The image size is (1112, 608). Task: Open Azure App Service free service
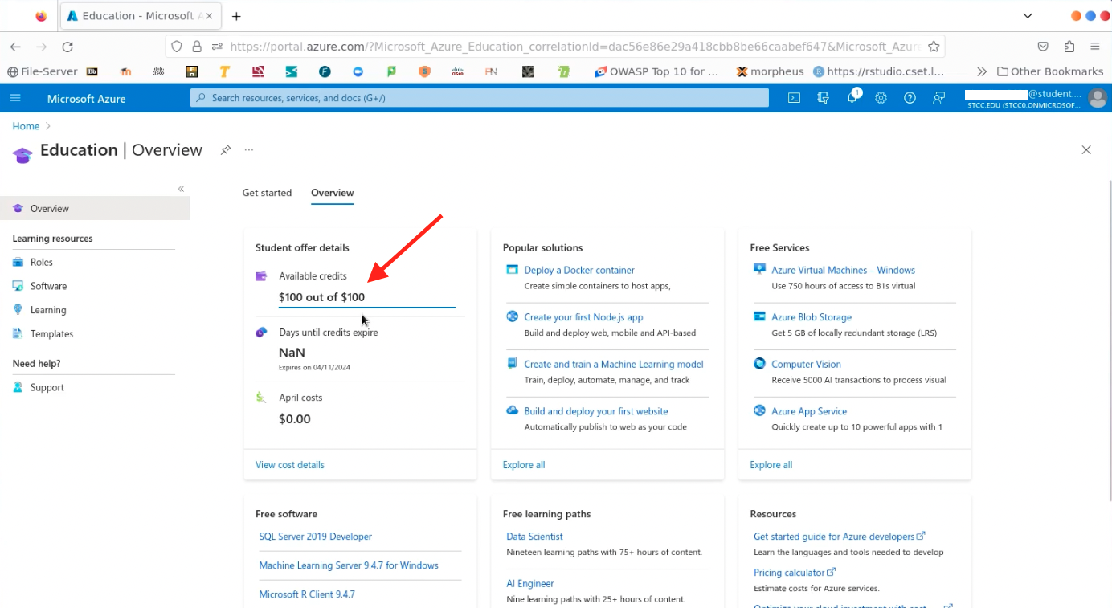click(809, 411)
